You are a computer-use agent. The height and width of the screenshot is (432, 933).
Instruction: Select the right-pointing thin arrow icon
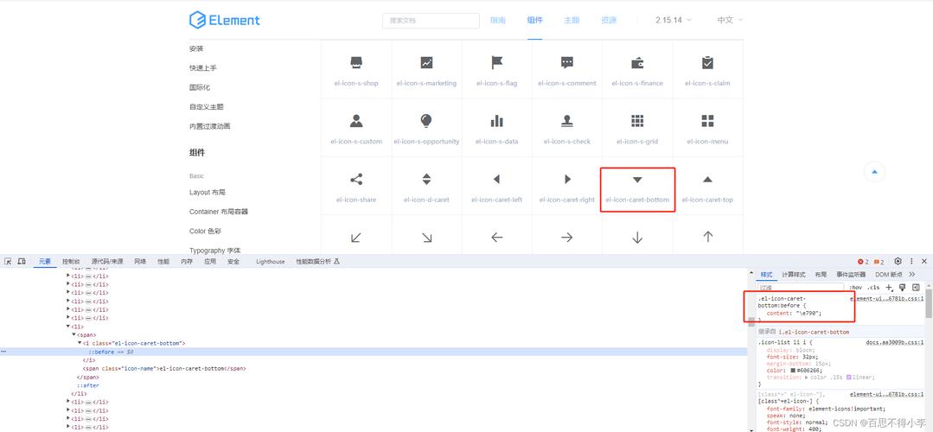pos(567,238)
